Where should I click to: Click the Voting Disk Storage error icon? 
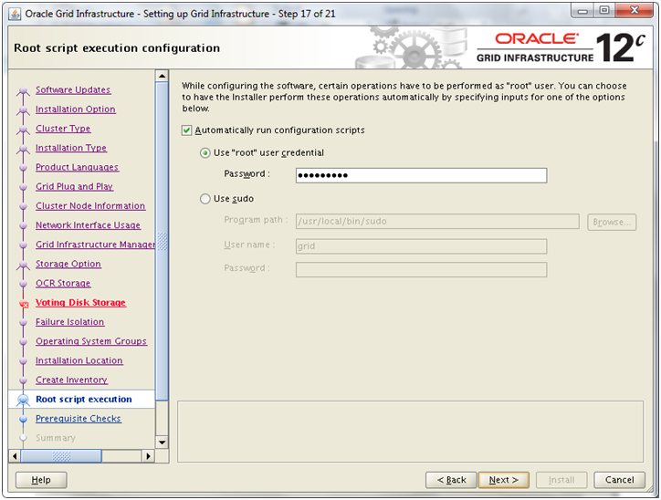pos(24,304)
